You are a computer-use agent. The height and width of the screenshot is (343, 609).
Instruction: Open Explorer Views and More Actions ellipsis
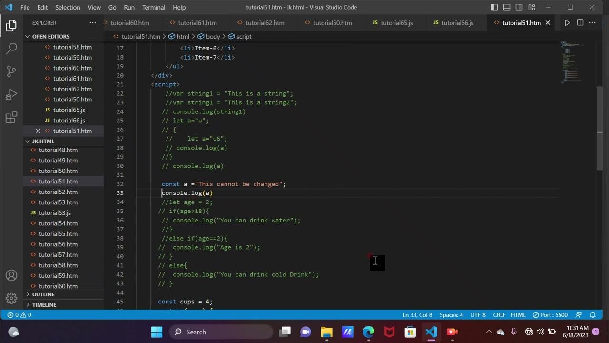[92, 23]
